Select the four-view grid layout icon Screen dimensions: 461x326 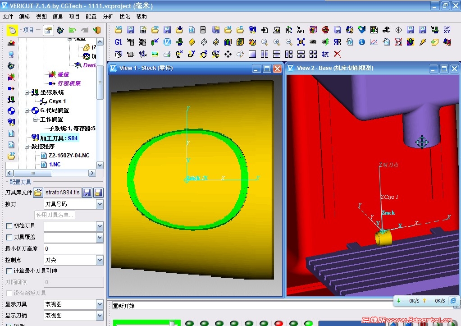click(x=313, y=54)
